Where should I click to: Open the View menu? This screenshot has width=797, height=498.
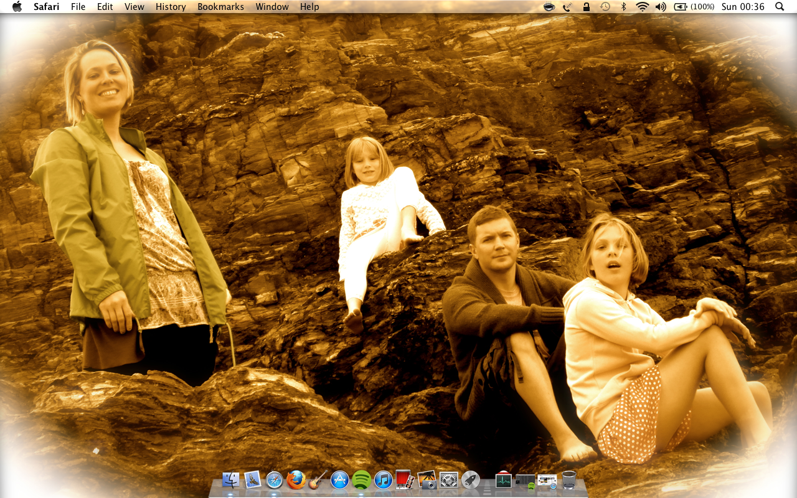coord(134,7)
